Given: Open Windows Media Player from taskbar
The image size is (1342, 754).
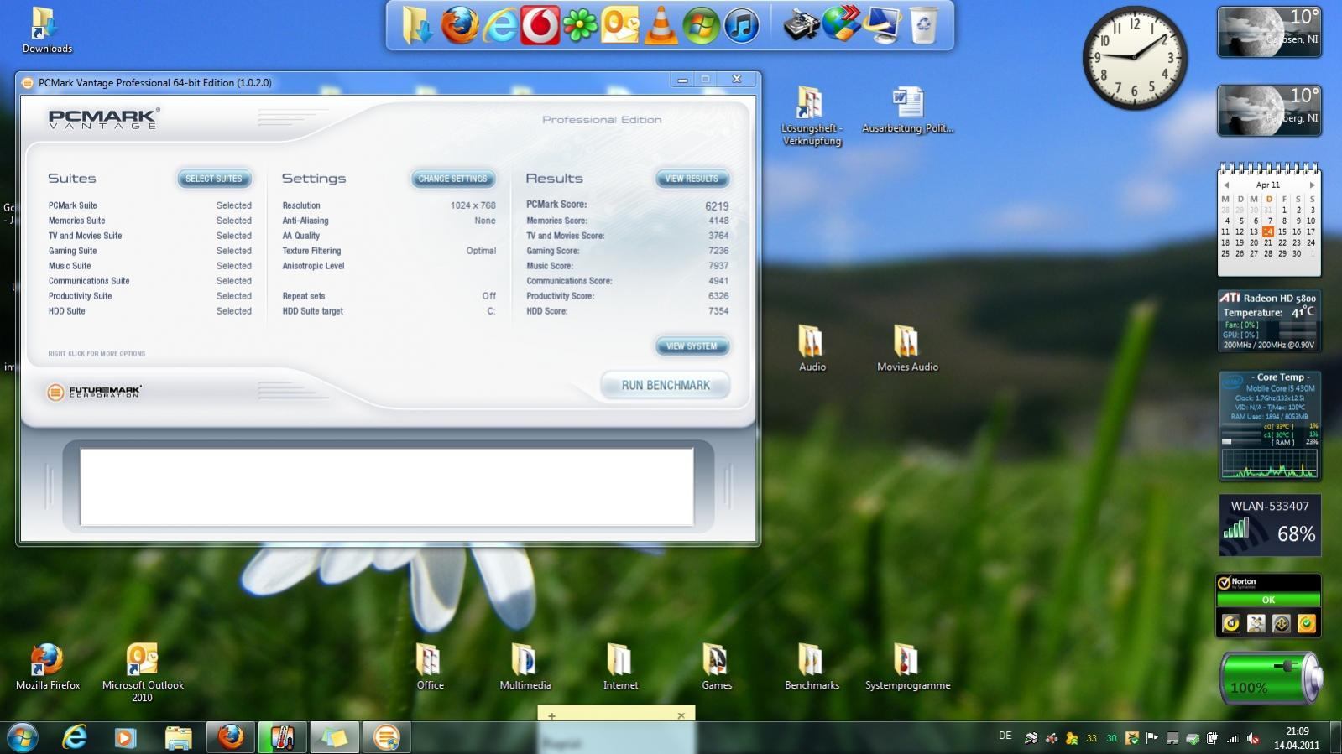Looking at the screenshot, I should (x=126, y=737).
